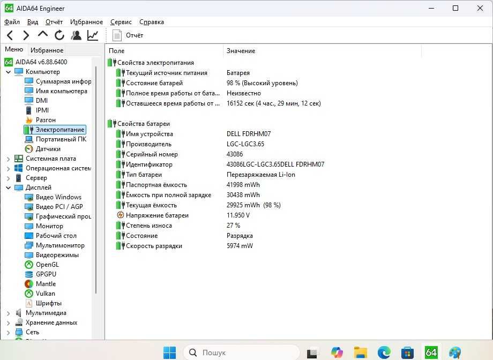Click the Рабочий стол item icon
The height and width of the screenshot is (360, 493).
(x=29, y=236)
